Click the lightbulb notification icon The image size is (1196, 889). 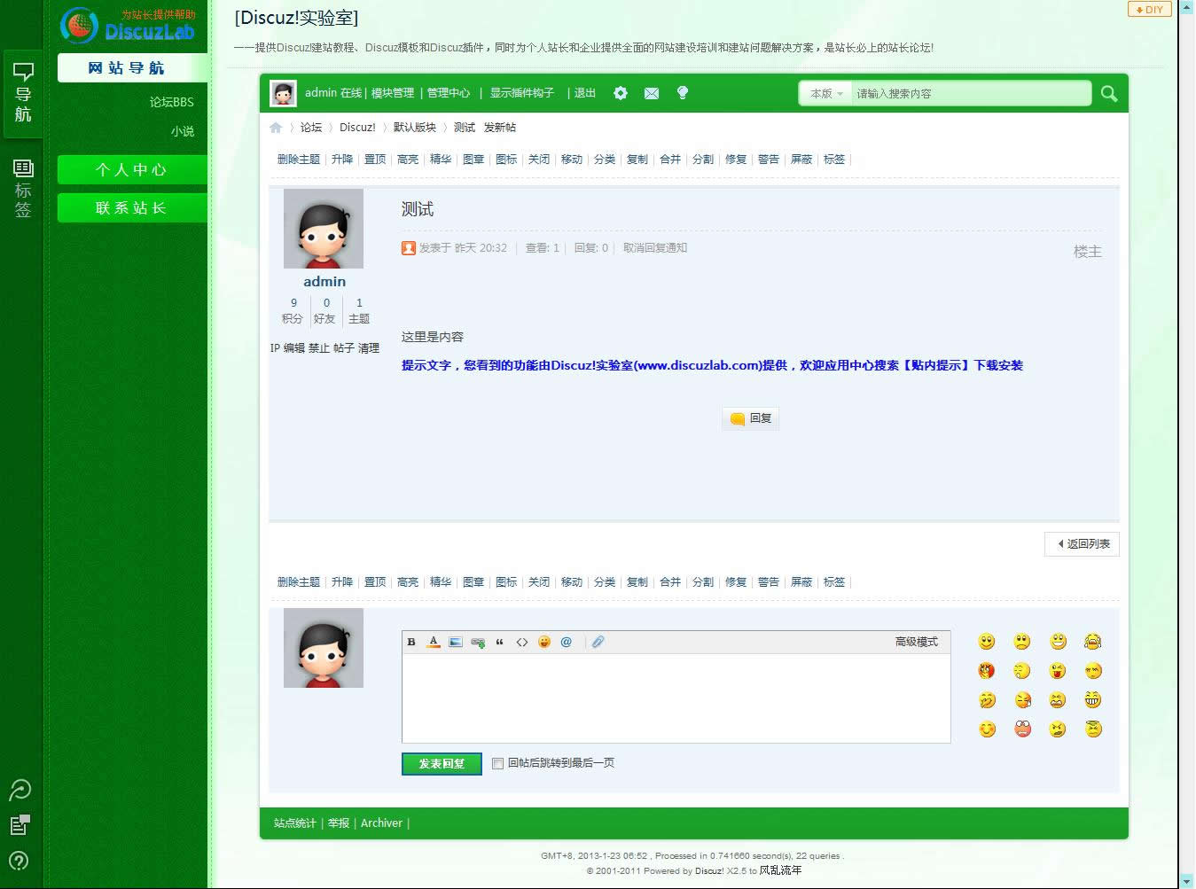[683, 92]
